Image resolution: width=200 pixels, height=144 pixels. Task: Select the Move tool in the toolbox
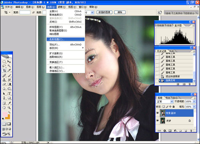(x=9, y=62)
